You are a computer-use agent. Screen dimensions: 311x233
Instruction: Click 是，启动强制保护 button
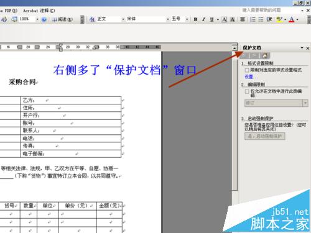pos(265,136)
